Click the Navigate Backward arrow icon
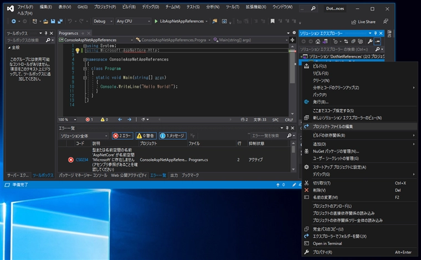Image resolution: width=421 pixels, height=260 pixels. (14, 21)
